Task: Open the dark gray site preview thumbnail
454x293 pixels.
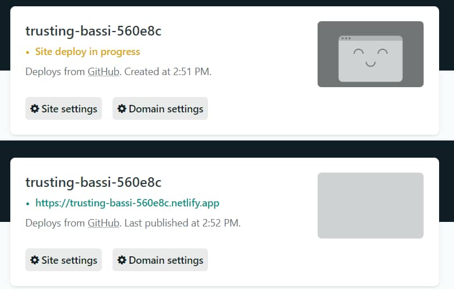Action: [x=370, y=54]
